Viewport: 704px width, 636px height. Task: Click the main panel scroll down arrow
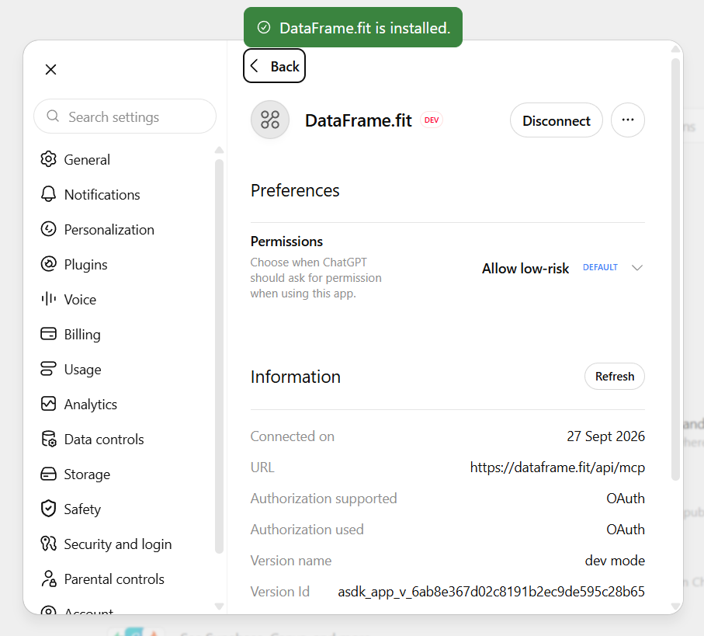676,606
